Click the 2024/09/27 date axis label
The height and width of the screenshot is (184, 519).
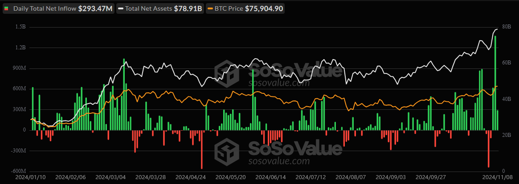click(x=431, y=177)
